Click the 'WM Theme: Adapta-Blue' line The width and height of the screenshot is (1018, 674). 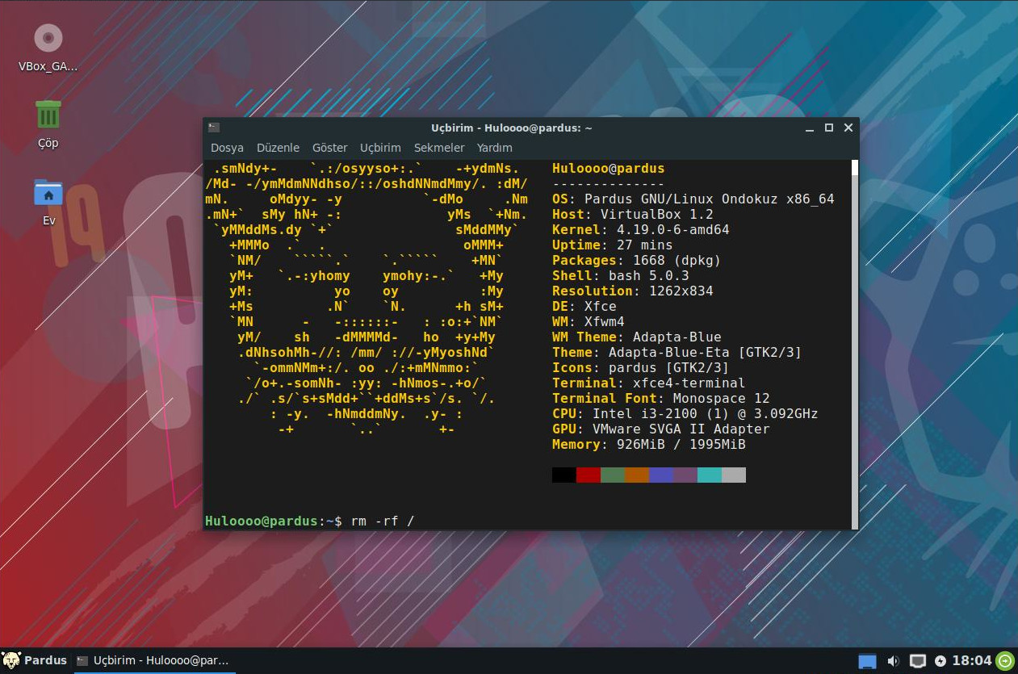pos(637,337)
